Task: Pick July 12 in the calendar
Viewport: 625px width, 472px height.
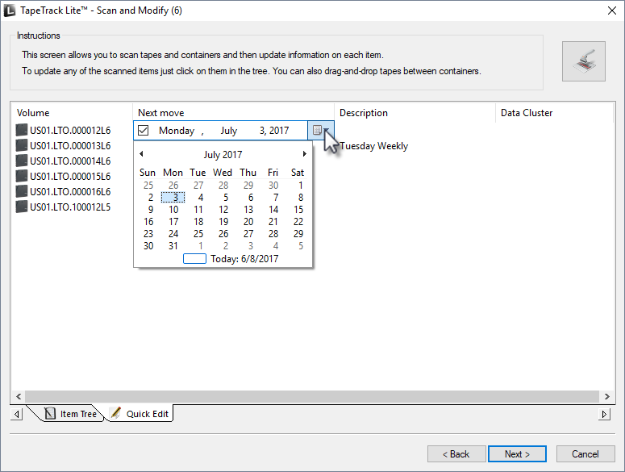Action: coord(223,209)
